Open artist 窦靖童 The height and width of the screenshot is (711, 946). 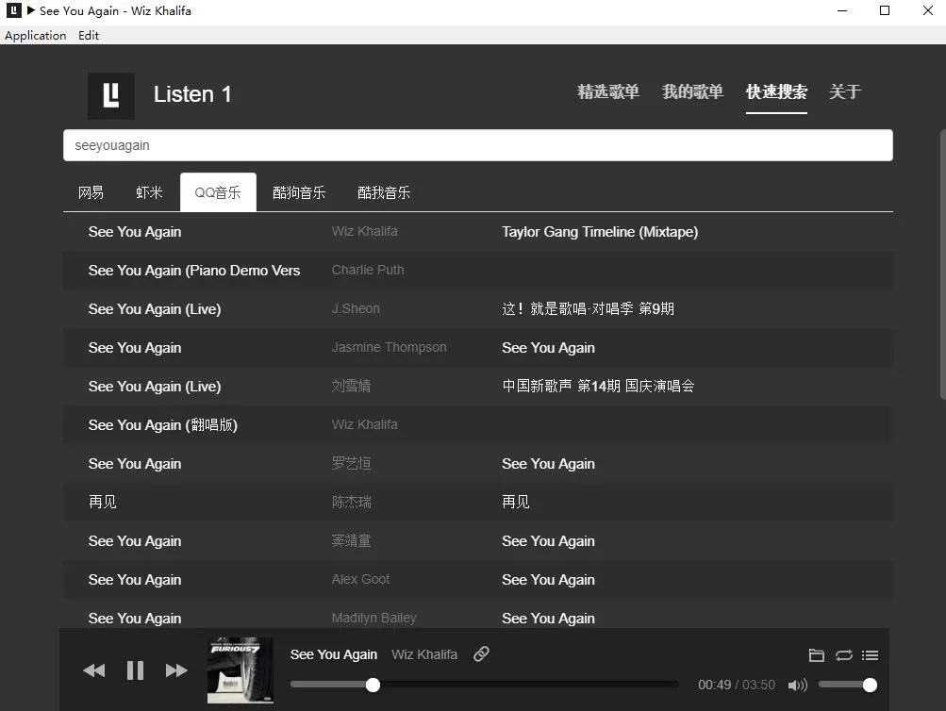[x=351, y=540]
